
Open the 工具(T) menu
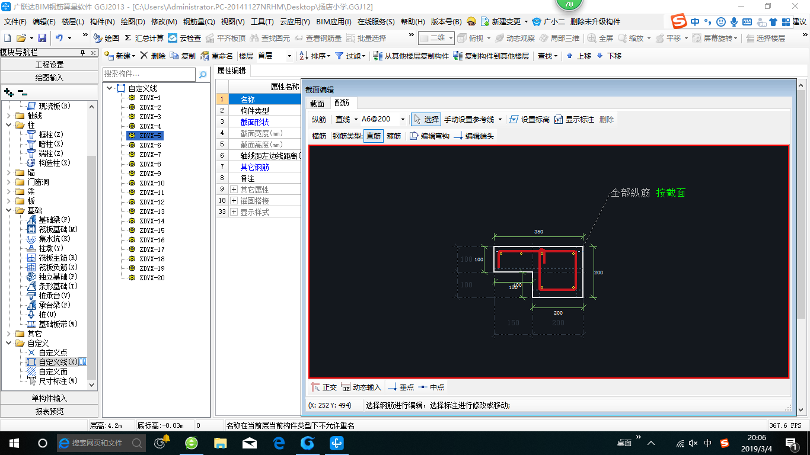pos(262,21)
